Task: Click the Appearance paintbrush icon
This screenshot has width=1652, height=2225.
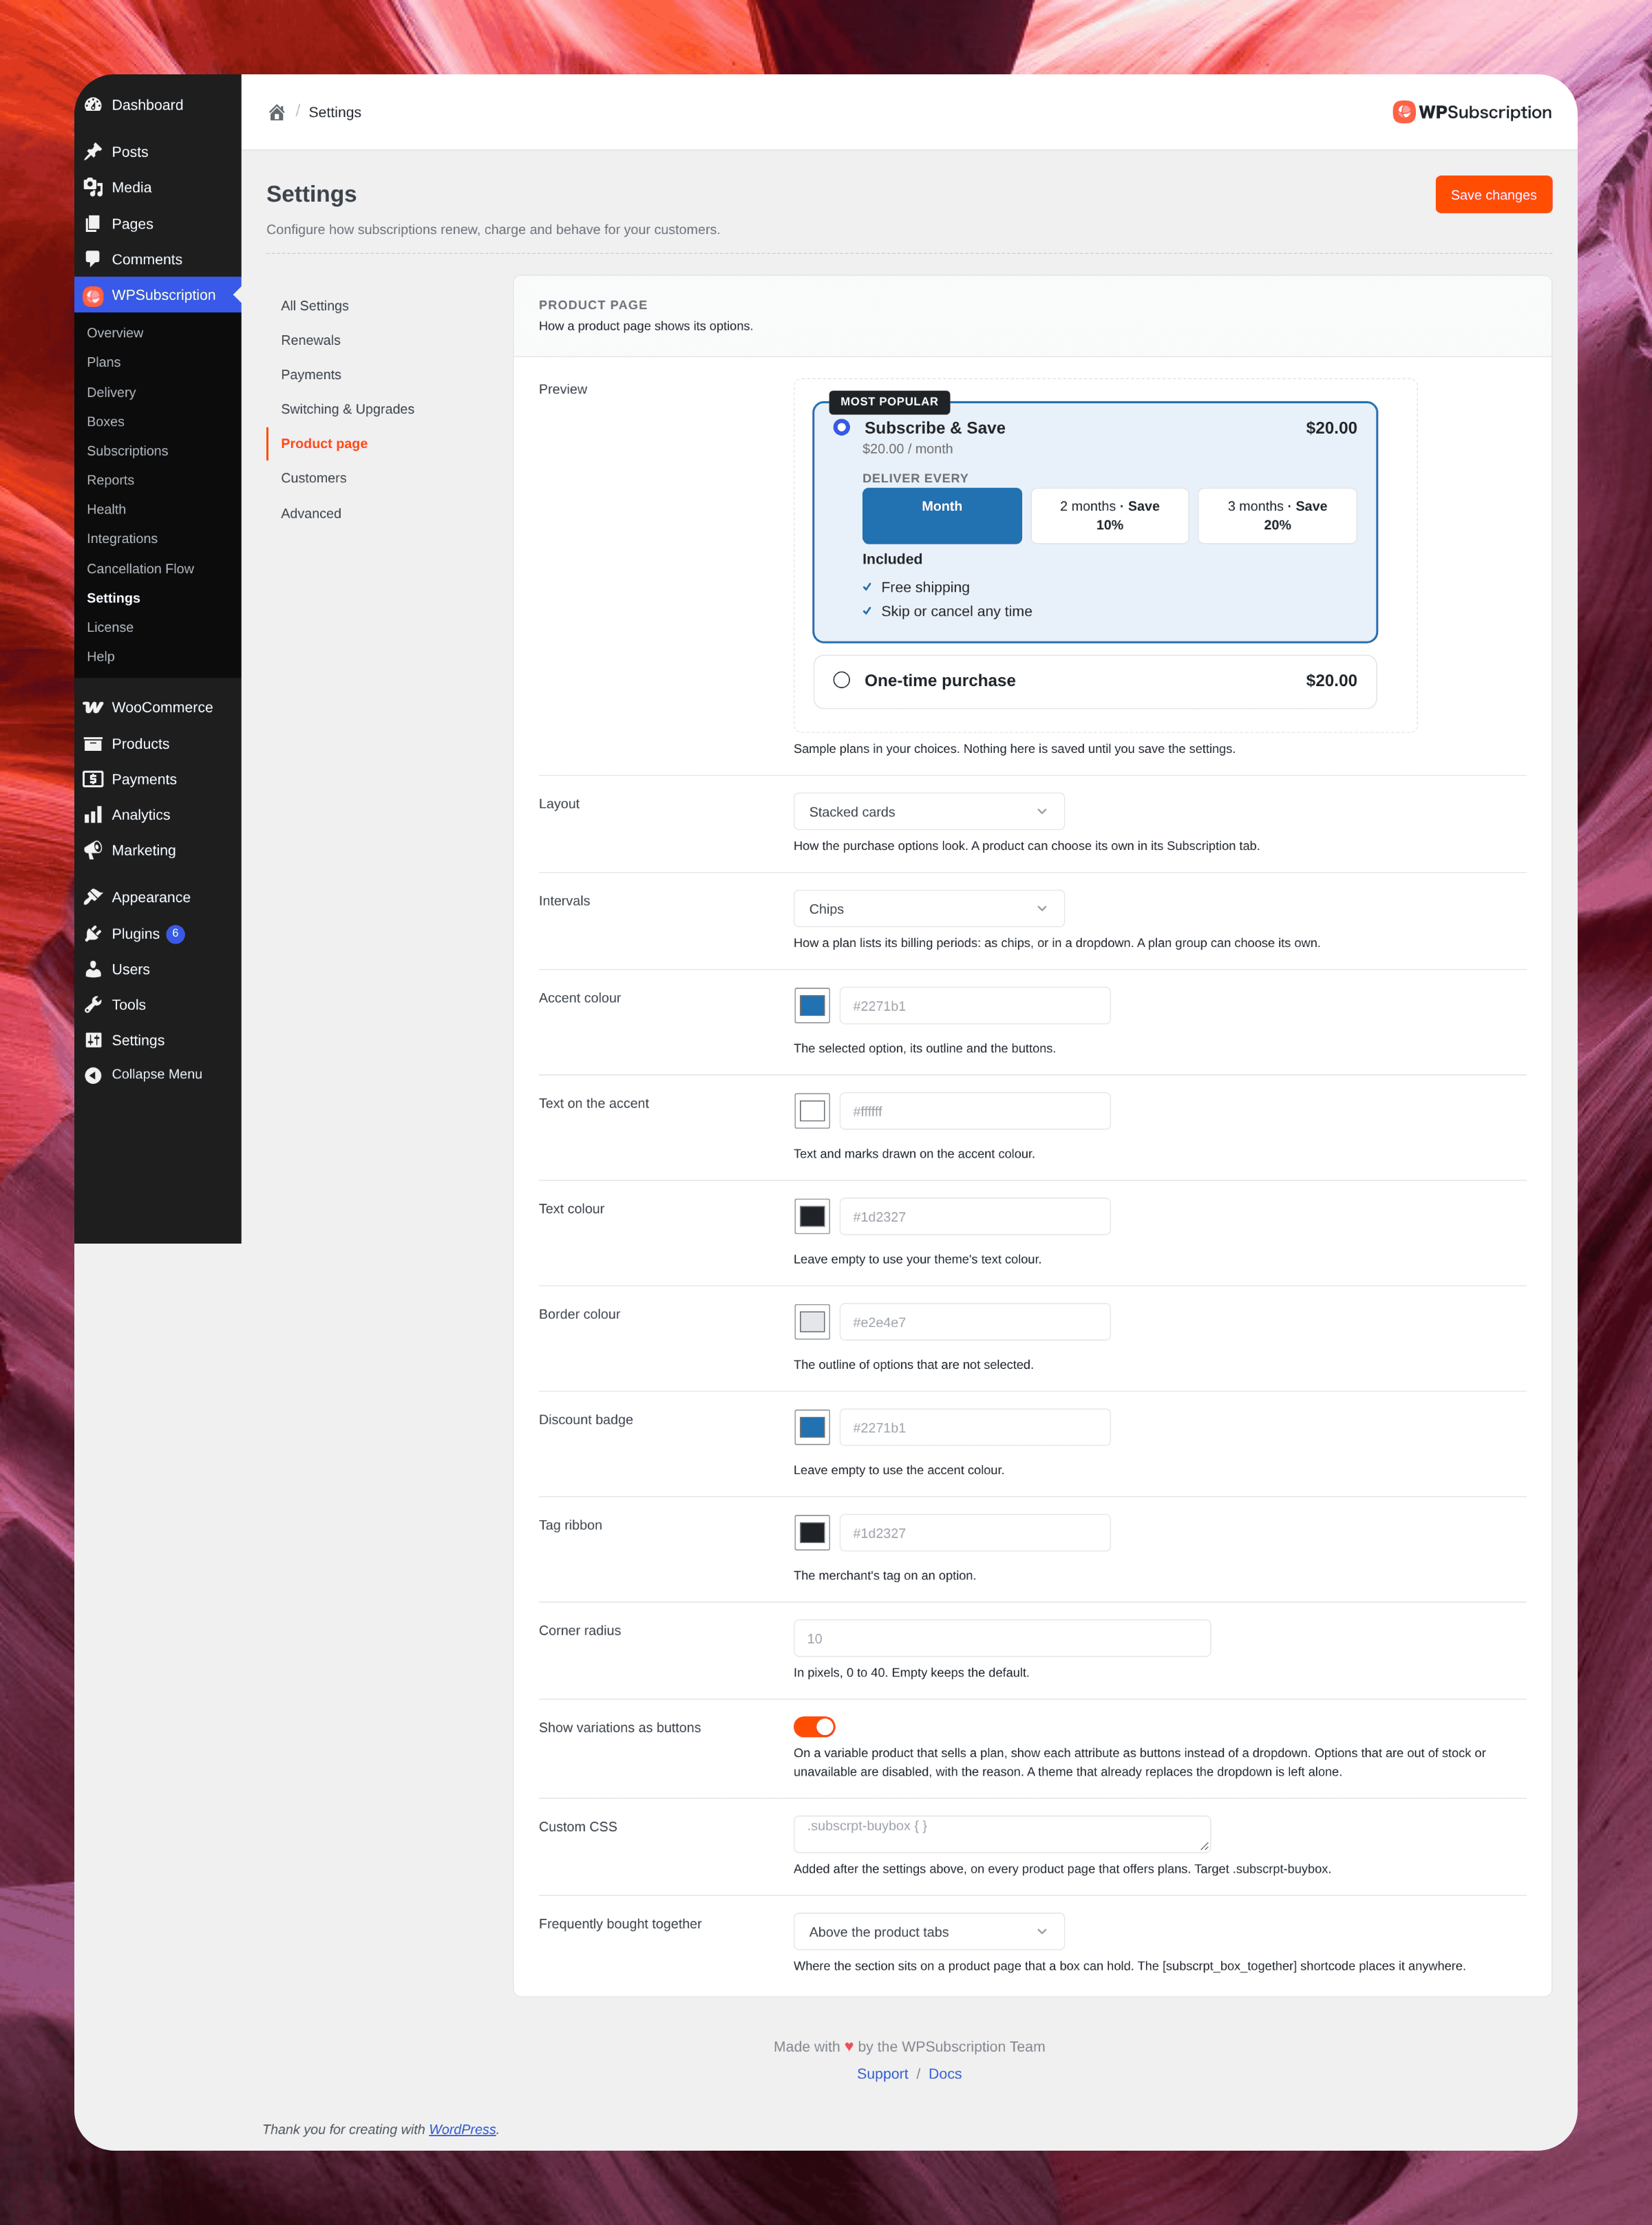Action: tap(93, 897)
